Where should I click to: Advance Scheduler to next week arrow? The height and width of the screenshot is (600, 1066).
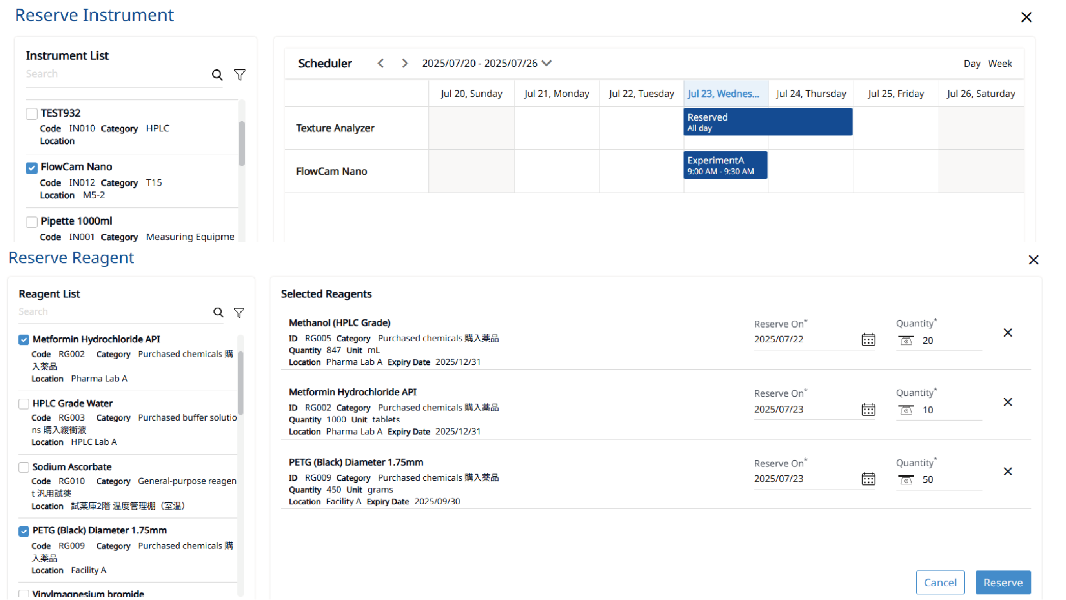[x=405, y=63]
